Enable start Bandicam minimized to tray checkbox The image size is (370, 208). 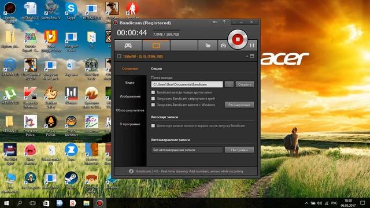(153, 99)
